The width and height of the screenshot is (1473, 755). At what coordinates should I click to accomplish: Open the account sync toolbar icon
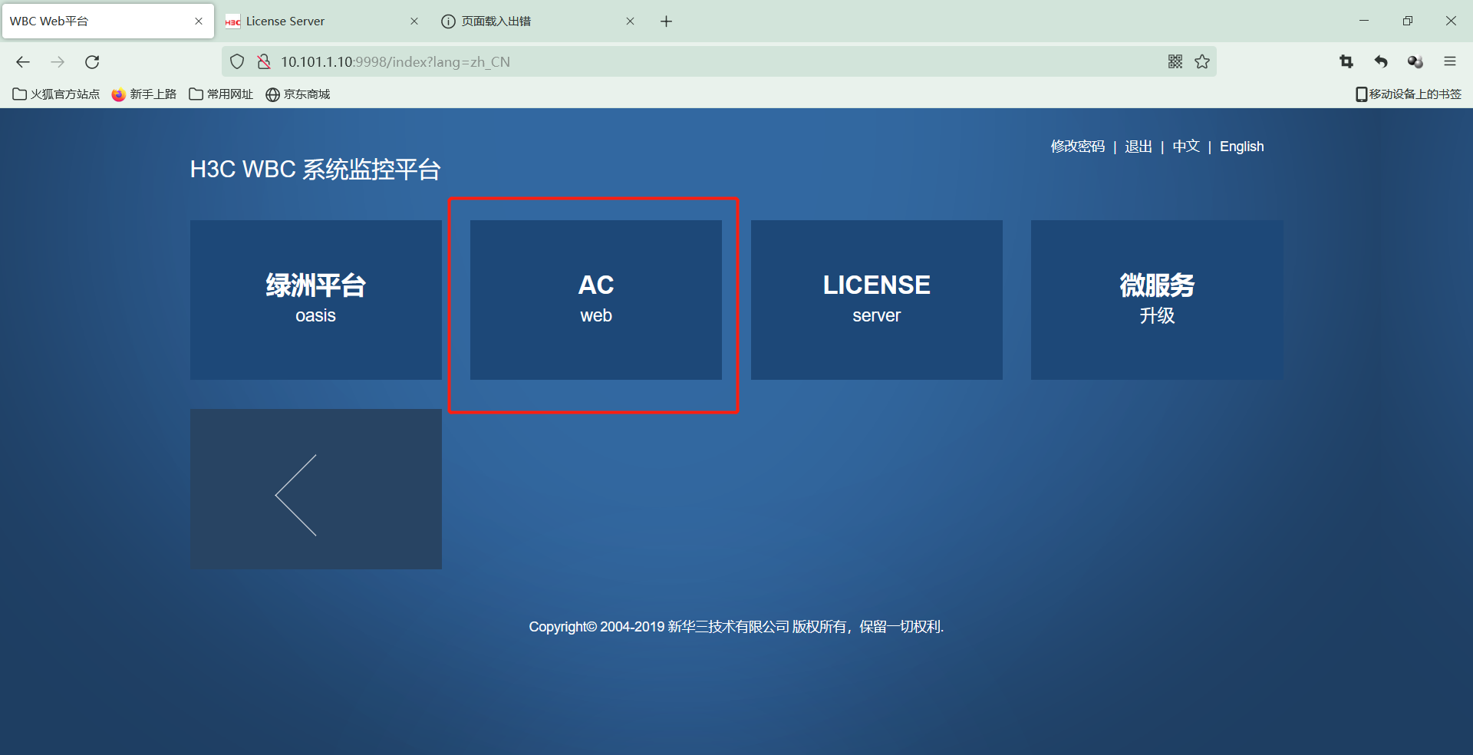click(x=1415, y=62)
